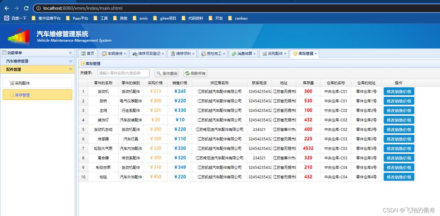Open the 代码资料 bookmark folder
Screen dimensions: 440x216
192,18
